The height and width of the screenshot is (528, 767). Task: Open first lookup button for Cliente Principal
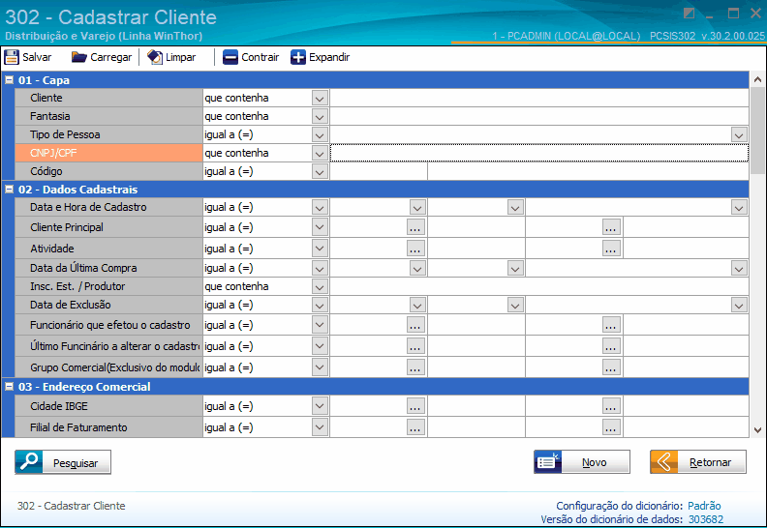click(x=415, y=227)
